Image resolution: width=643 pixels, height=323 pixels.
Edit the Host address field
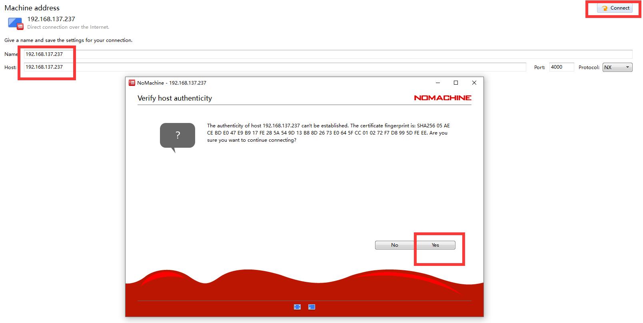tap(275, 67)
